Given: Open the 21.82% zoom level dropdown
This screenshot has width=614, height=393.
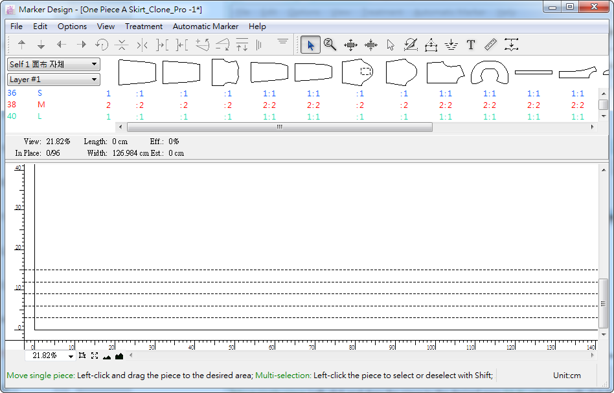Looking at the screenshot, I should click(x=71, y=356).
